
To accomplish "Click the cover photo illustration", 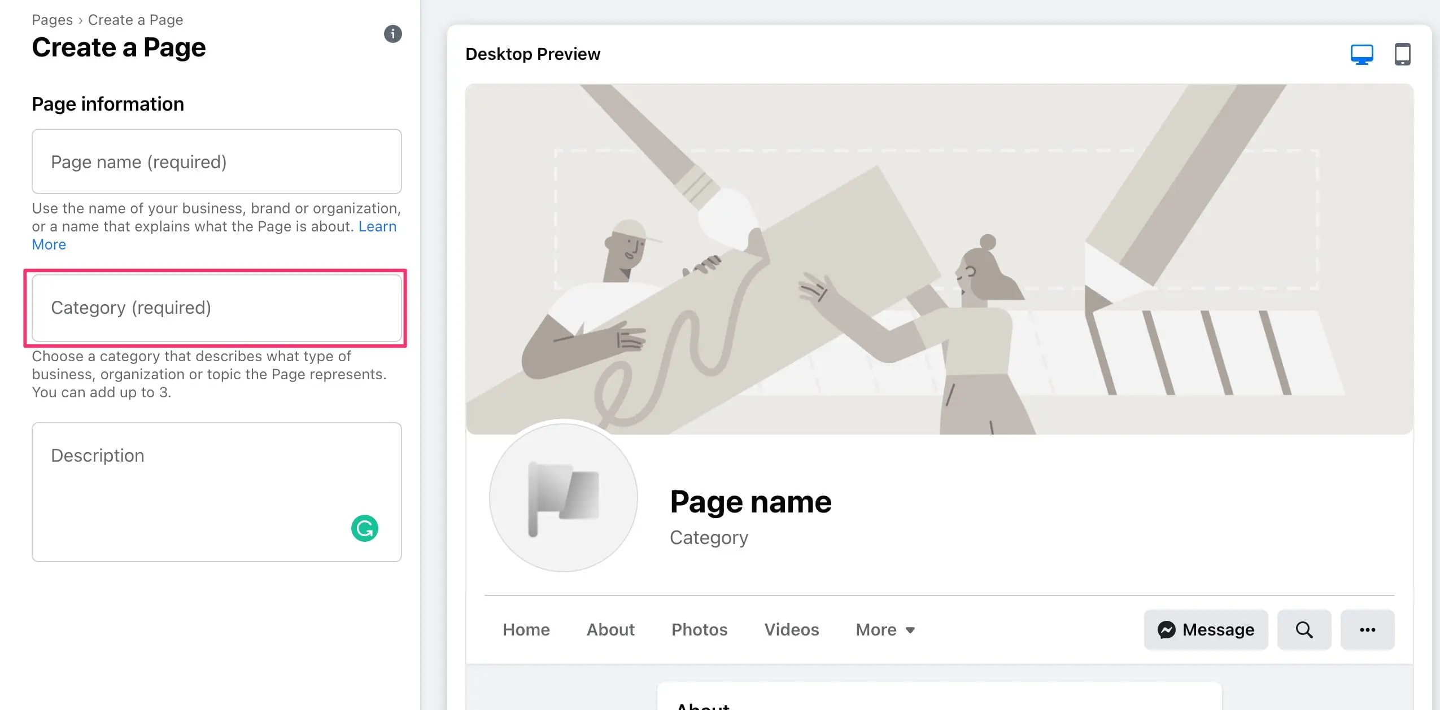I will (x=939, y=259).
